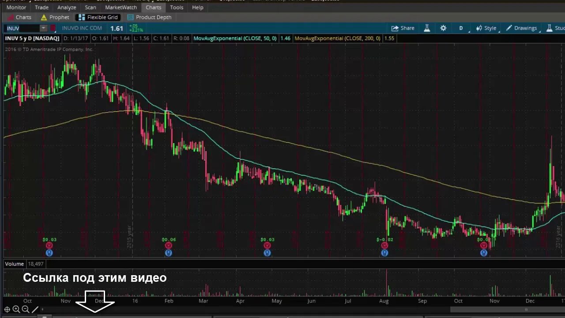Image resolution: width=565 pixels, height=318 pixels.
Task: Open the MarketWatch tab
Action: click(x=121, y=8)
